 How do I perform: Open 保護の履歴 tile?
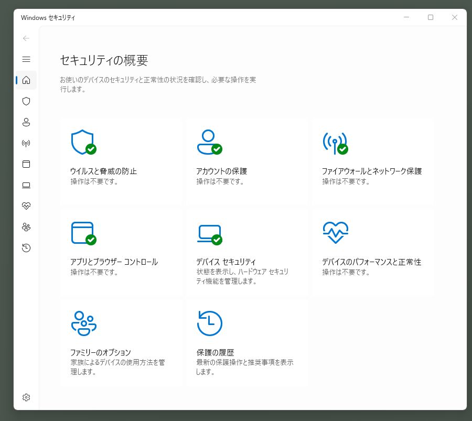(247, 343)
